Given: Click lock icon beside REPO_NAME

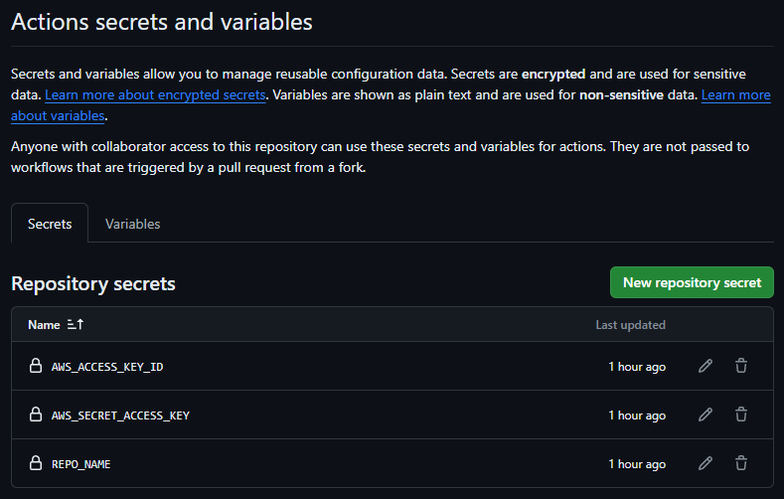Looking at the screenshot, I should (36, 463).
